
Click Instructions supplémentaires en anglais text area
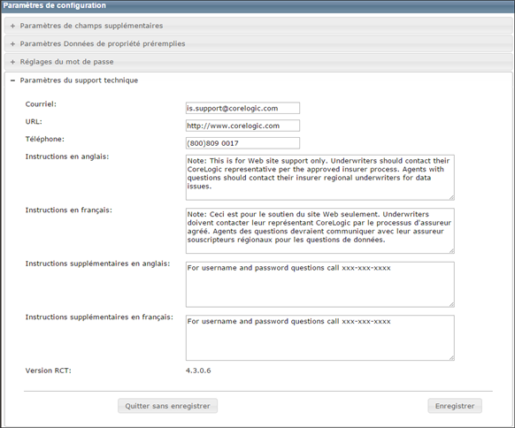click(320, 285)
